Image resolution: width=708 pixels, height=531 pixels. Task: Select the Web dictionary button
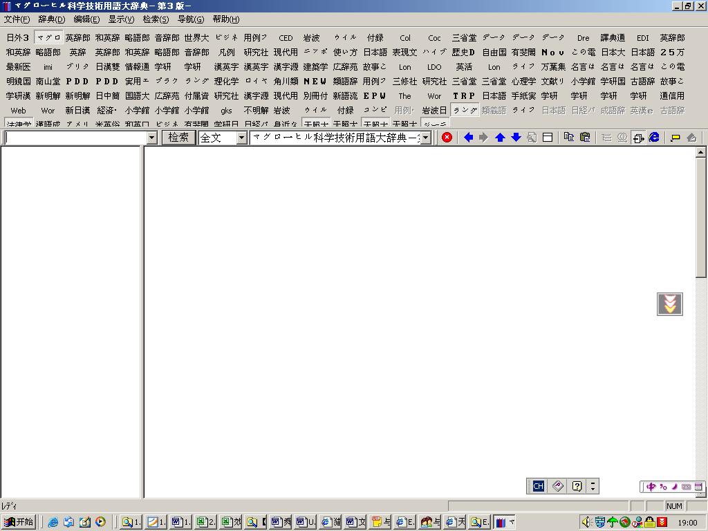(18, 110)
